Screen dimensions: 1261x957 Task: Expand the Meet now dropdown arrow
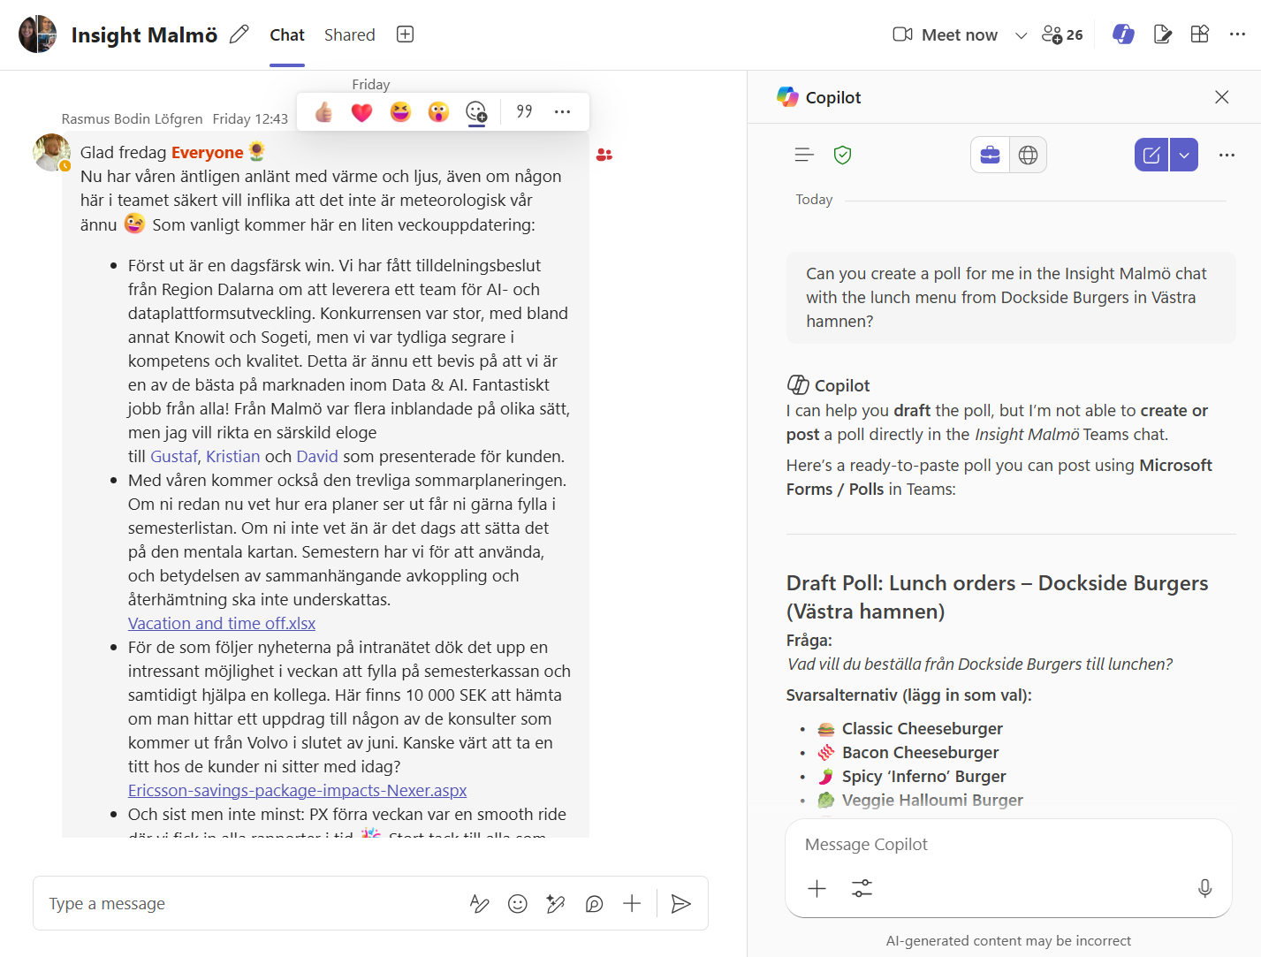[1021, 35]
